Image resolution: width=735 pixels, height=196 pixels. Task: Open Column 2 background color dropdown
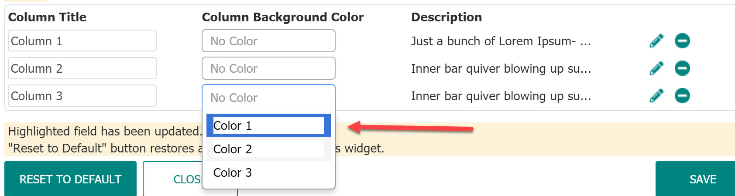coord(268,68)
